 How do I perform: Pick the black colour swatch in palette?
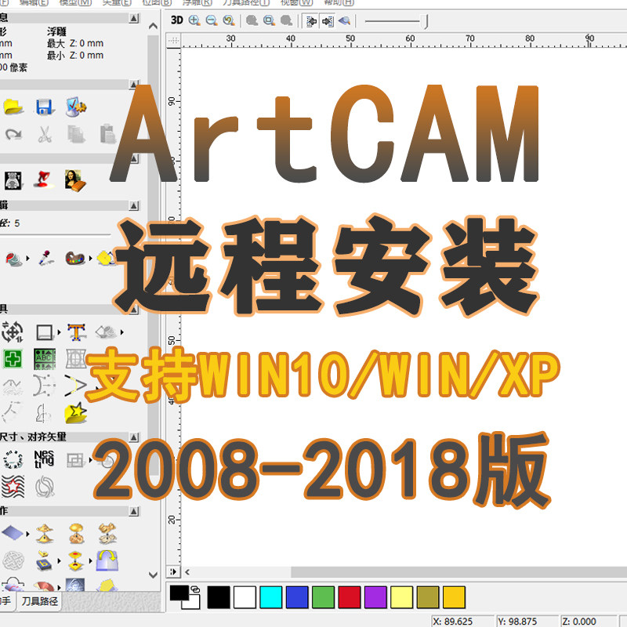(219, 597)
